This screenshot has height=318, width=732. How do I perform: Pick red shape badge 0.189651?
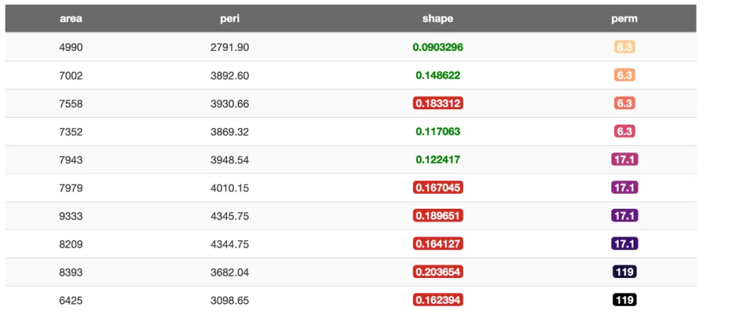[x=438, y=216]
